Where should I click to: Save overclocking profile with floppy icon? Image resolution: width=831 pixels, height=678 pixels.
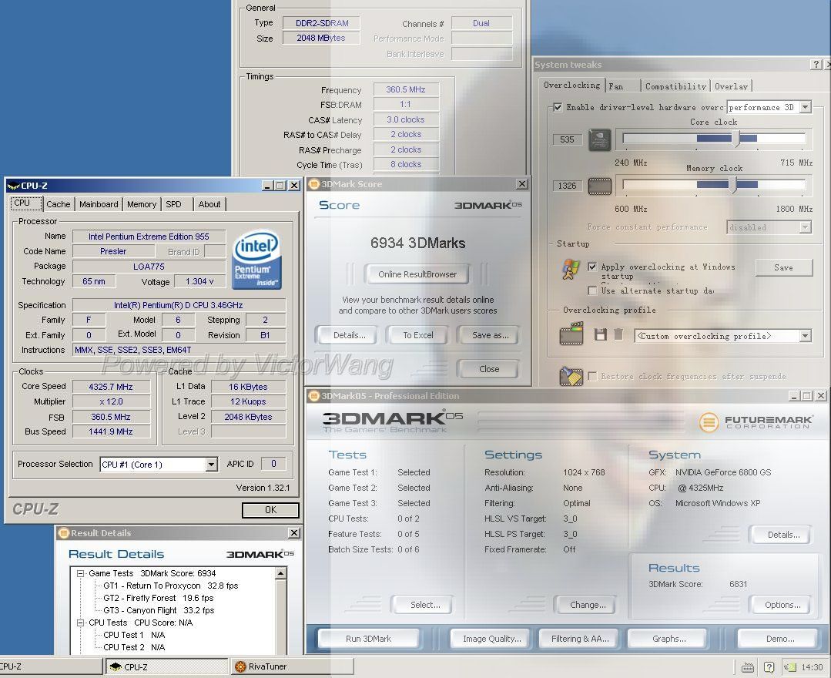[x=601, y=334]
